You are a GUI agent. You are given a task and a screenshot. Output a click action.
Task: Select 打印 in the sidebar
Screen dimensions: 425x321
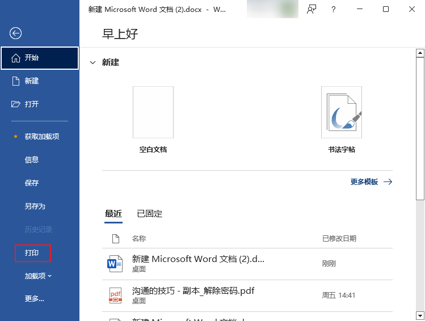click(32, 253)
